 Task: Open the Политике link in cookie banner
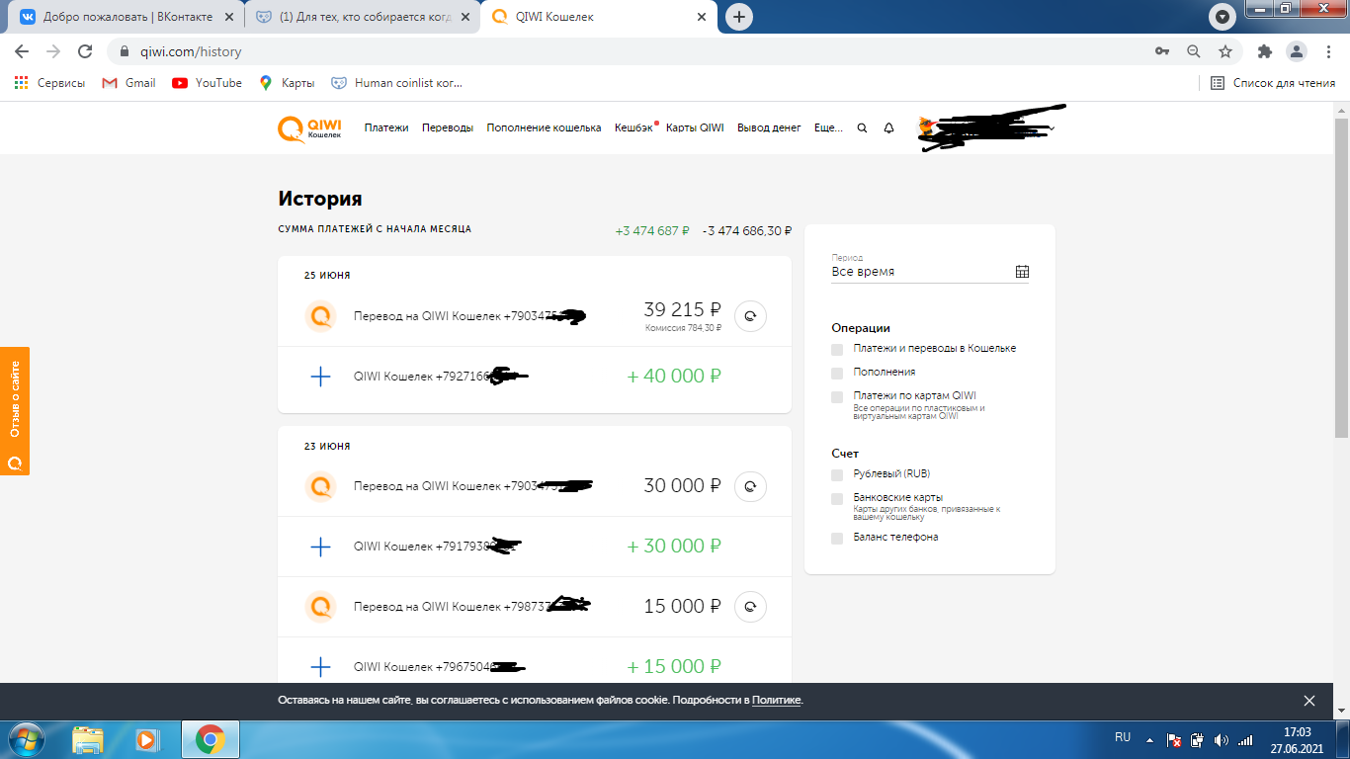point(777,701)
